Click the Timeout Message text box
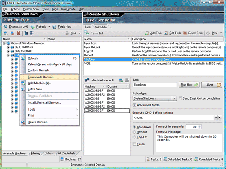The image size is (226, 169). 189,143
